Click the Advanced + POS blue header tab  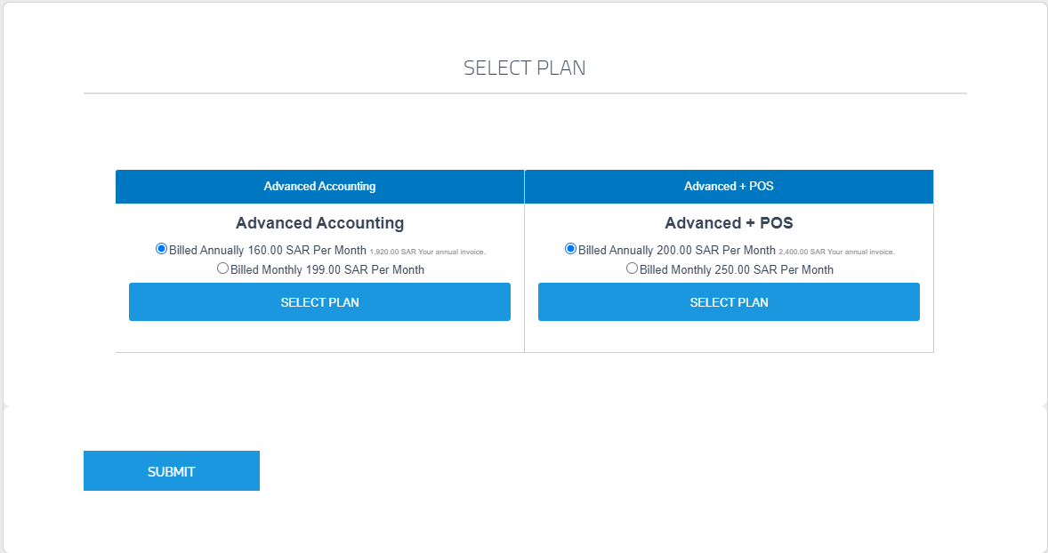pyautogui.click(x=729, y=187)
